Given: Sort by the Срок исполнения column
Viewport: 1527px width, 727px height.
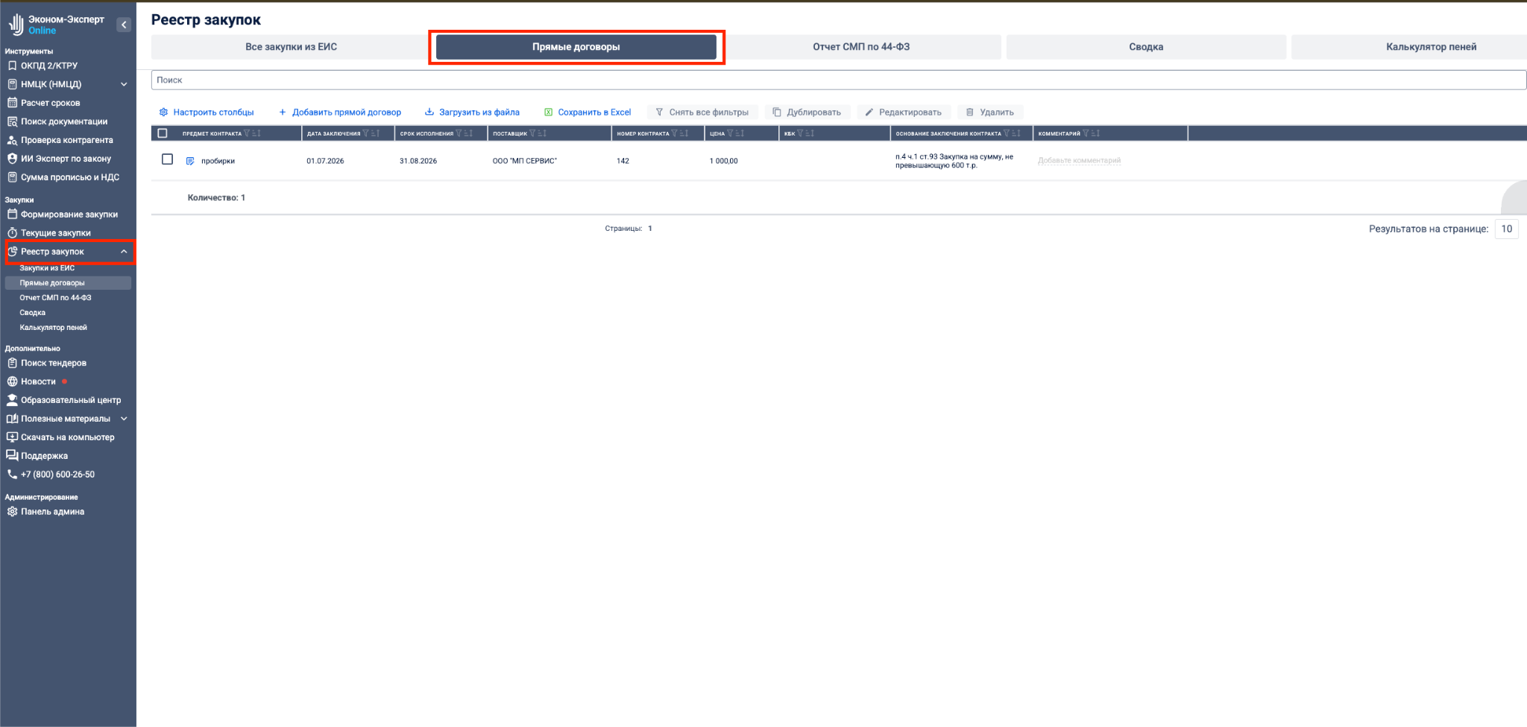Looking at the screenshot, I should [x=468, y=133].
